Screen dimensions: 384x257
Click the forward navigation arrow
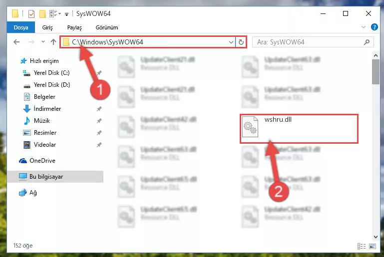(x=31, y=42)
